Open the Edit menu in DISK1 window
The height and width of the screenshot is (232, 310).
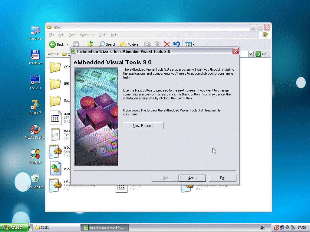point(61,35)
